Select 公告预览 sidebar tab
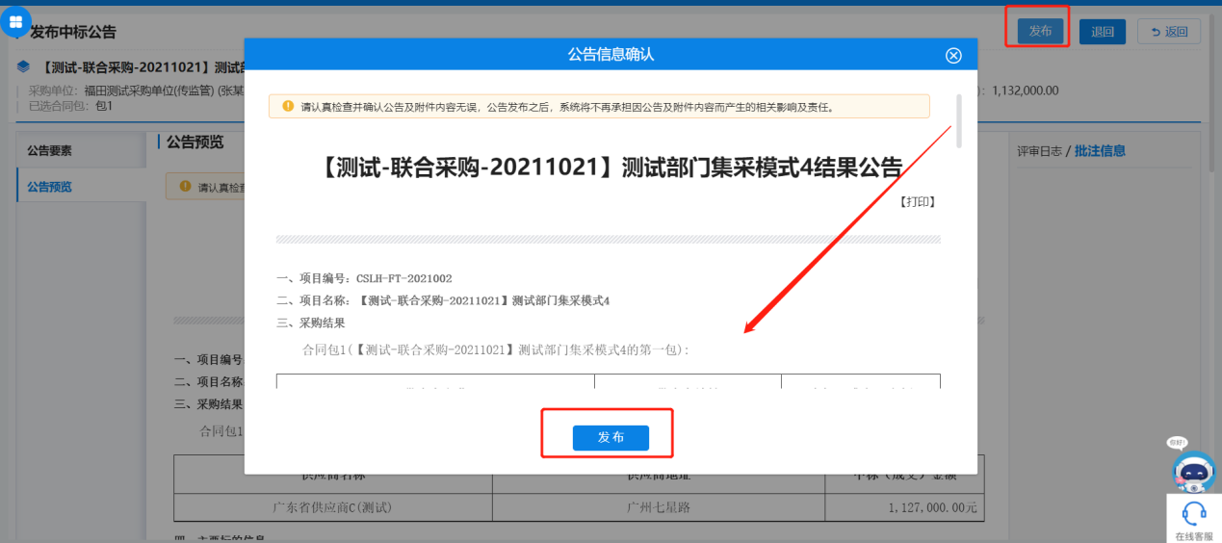1222x543 pixels. tap(49, 187)
